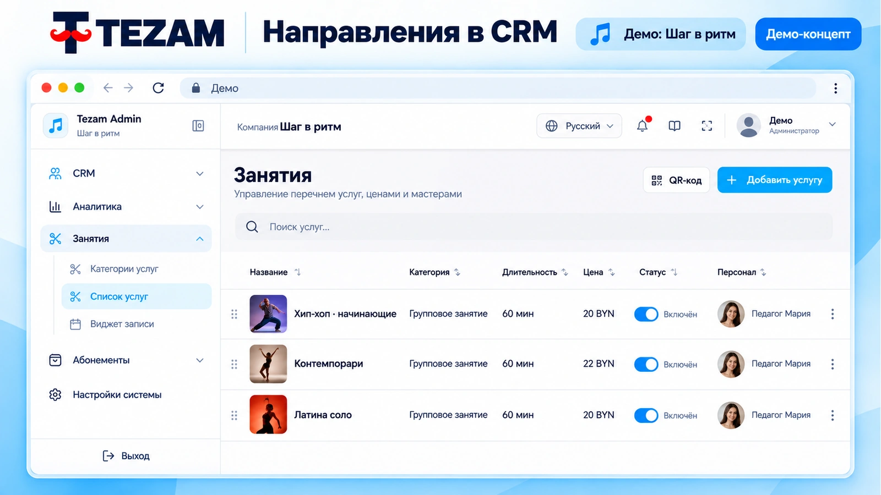Collapse the Занятия sidebar section

pos(127,239)
